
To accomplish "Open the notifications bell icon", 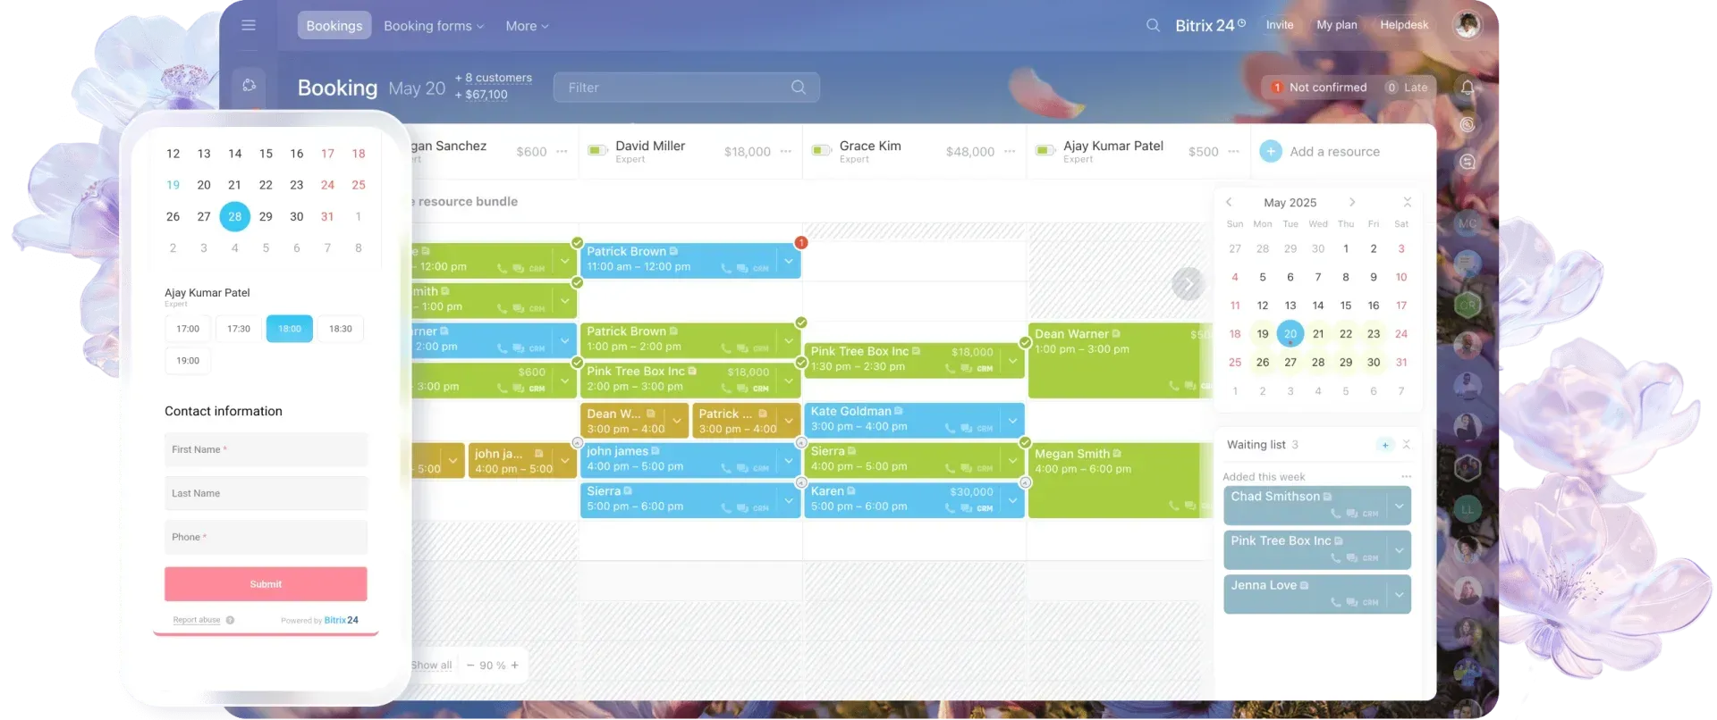I will [1467, 88].
